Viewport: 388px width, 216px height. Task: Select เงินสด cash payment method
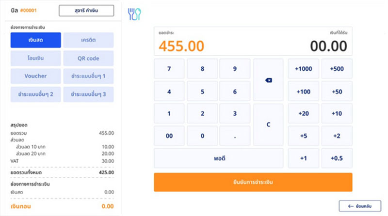[35, 40]
